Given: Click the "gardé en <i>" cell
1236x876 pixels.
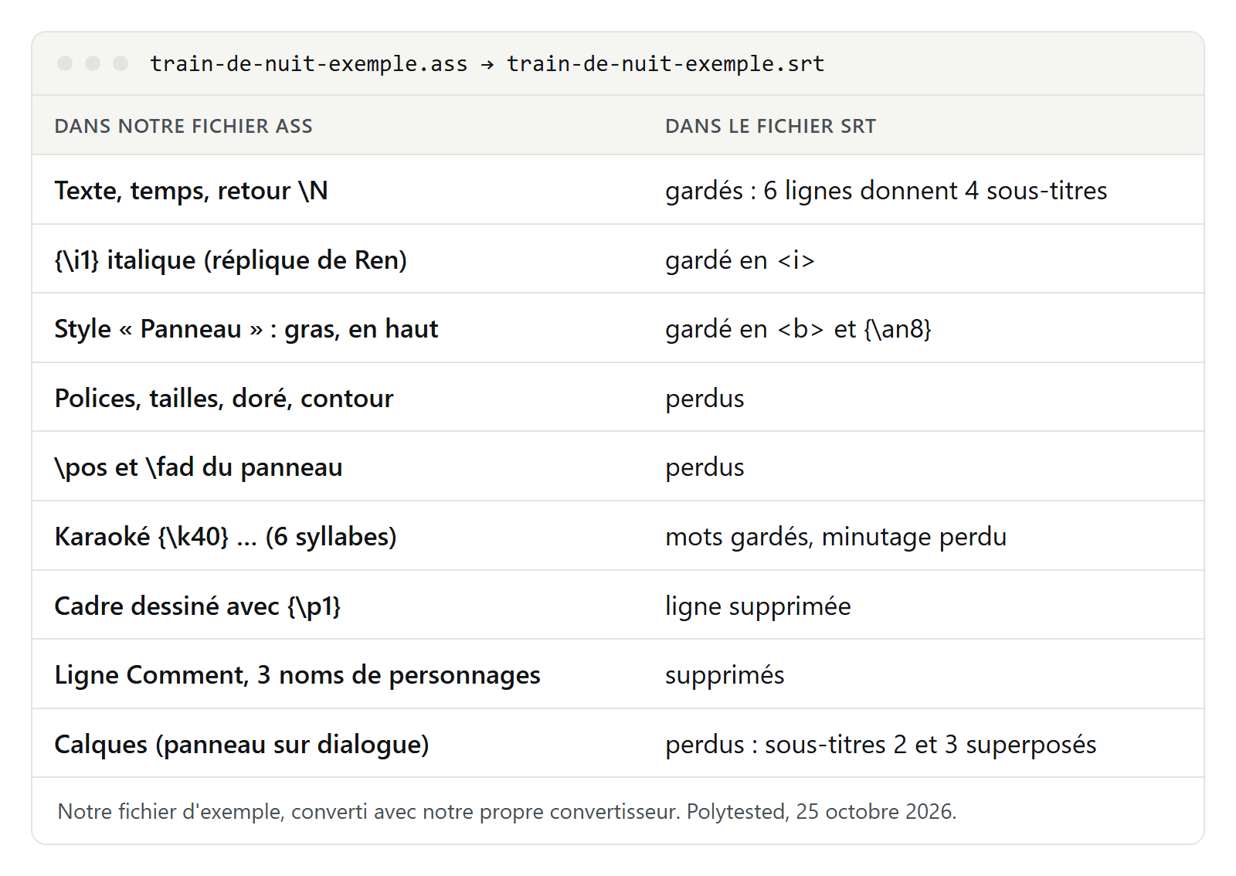Looking at the screenshot, I should point(740,260).
